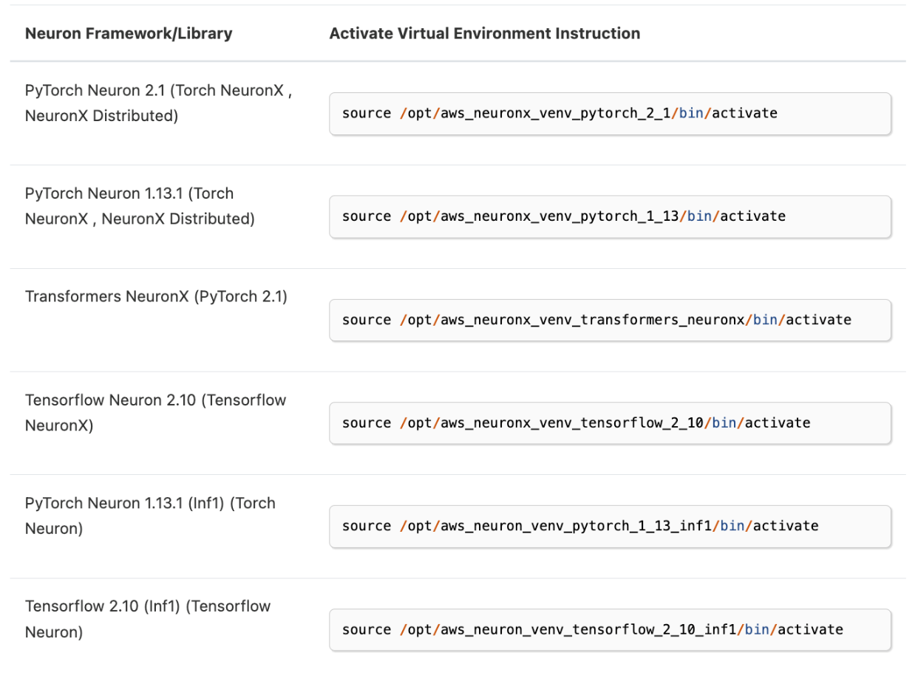Click 'bin' in the neuronx pytorch_1_13 command
Image resolution: width=918 pixels, height=681 pixels.
699,216
